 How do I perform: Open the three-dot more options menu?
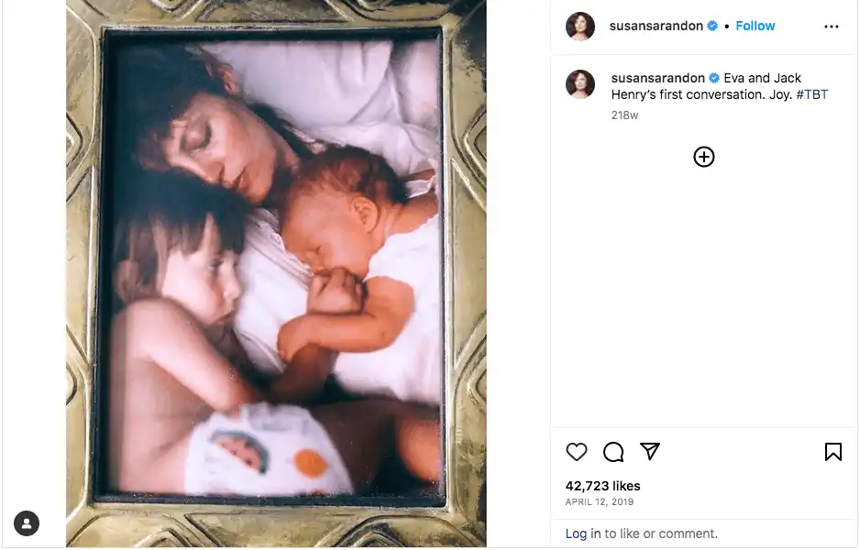[x=832, y=27]
